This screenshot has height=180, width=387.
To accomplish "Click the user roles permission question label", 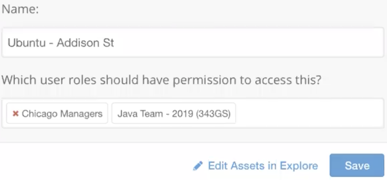I will tap(162, 80).
